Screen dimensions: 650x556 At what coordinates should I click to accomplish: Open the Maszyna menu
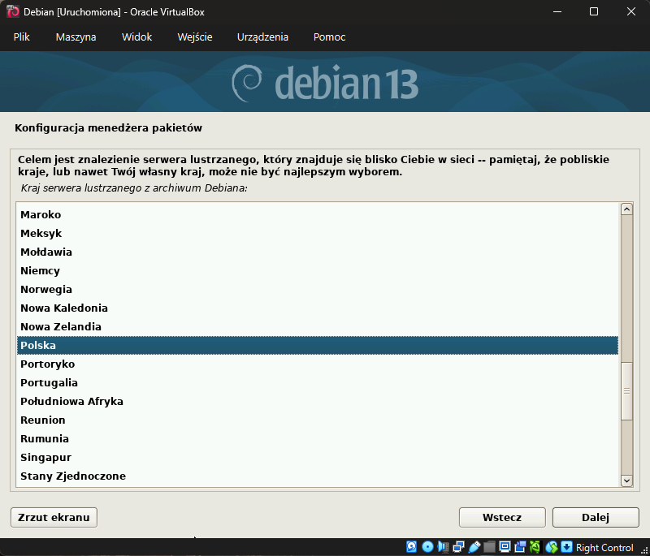76,37
